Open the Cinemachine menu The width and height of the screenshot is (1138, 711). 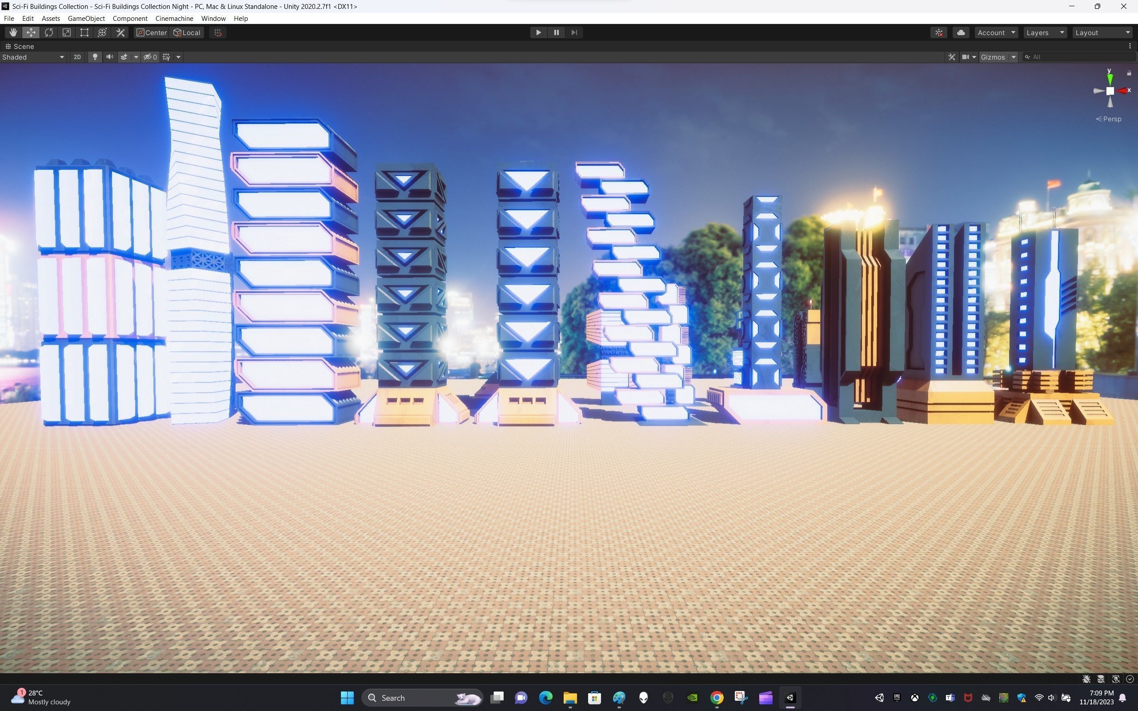coord(174,18)
